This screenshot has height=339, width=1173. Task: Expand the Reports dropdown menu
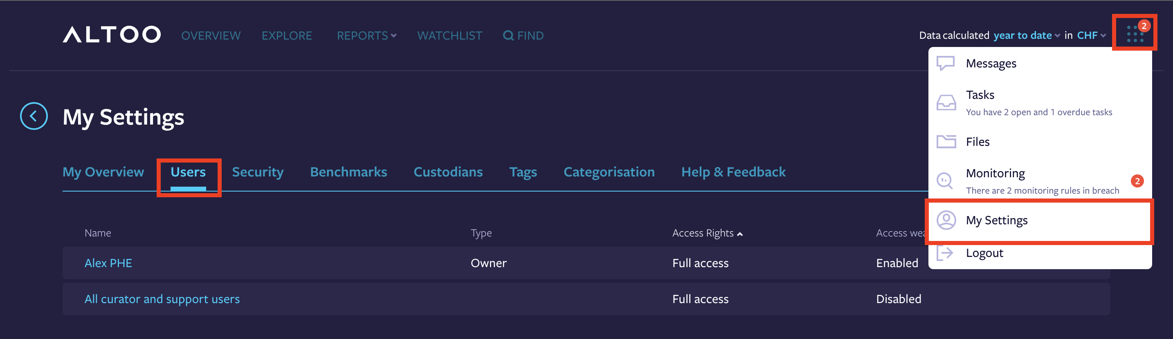click(x=366, y=36)
